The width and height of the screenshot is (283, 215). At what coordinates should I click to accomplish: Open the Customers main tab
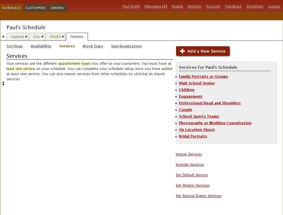point(35,8)
